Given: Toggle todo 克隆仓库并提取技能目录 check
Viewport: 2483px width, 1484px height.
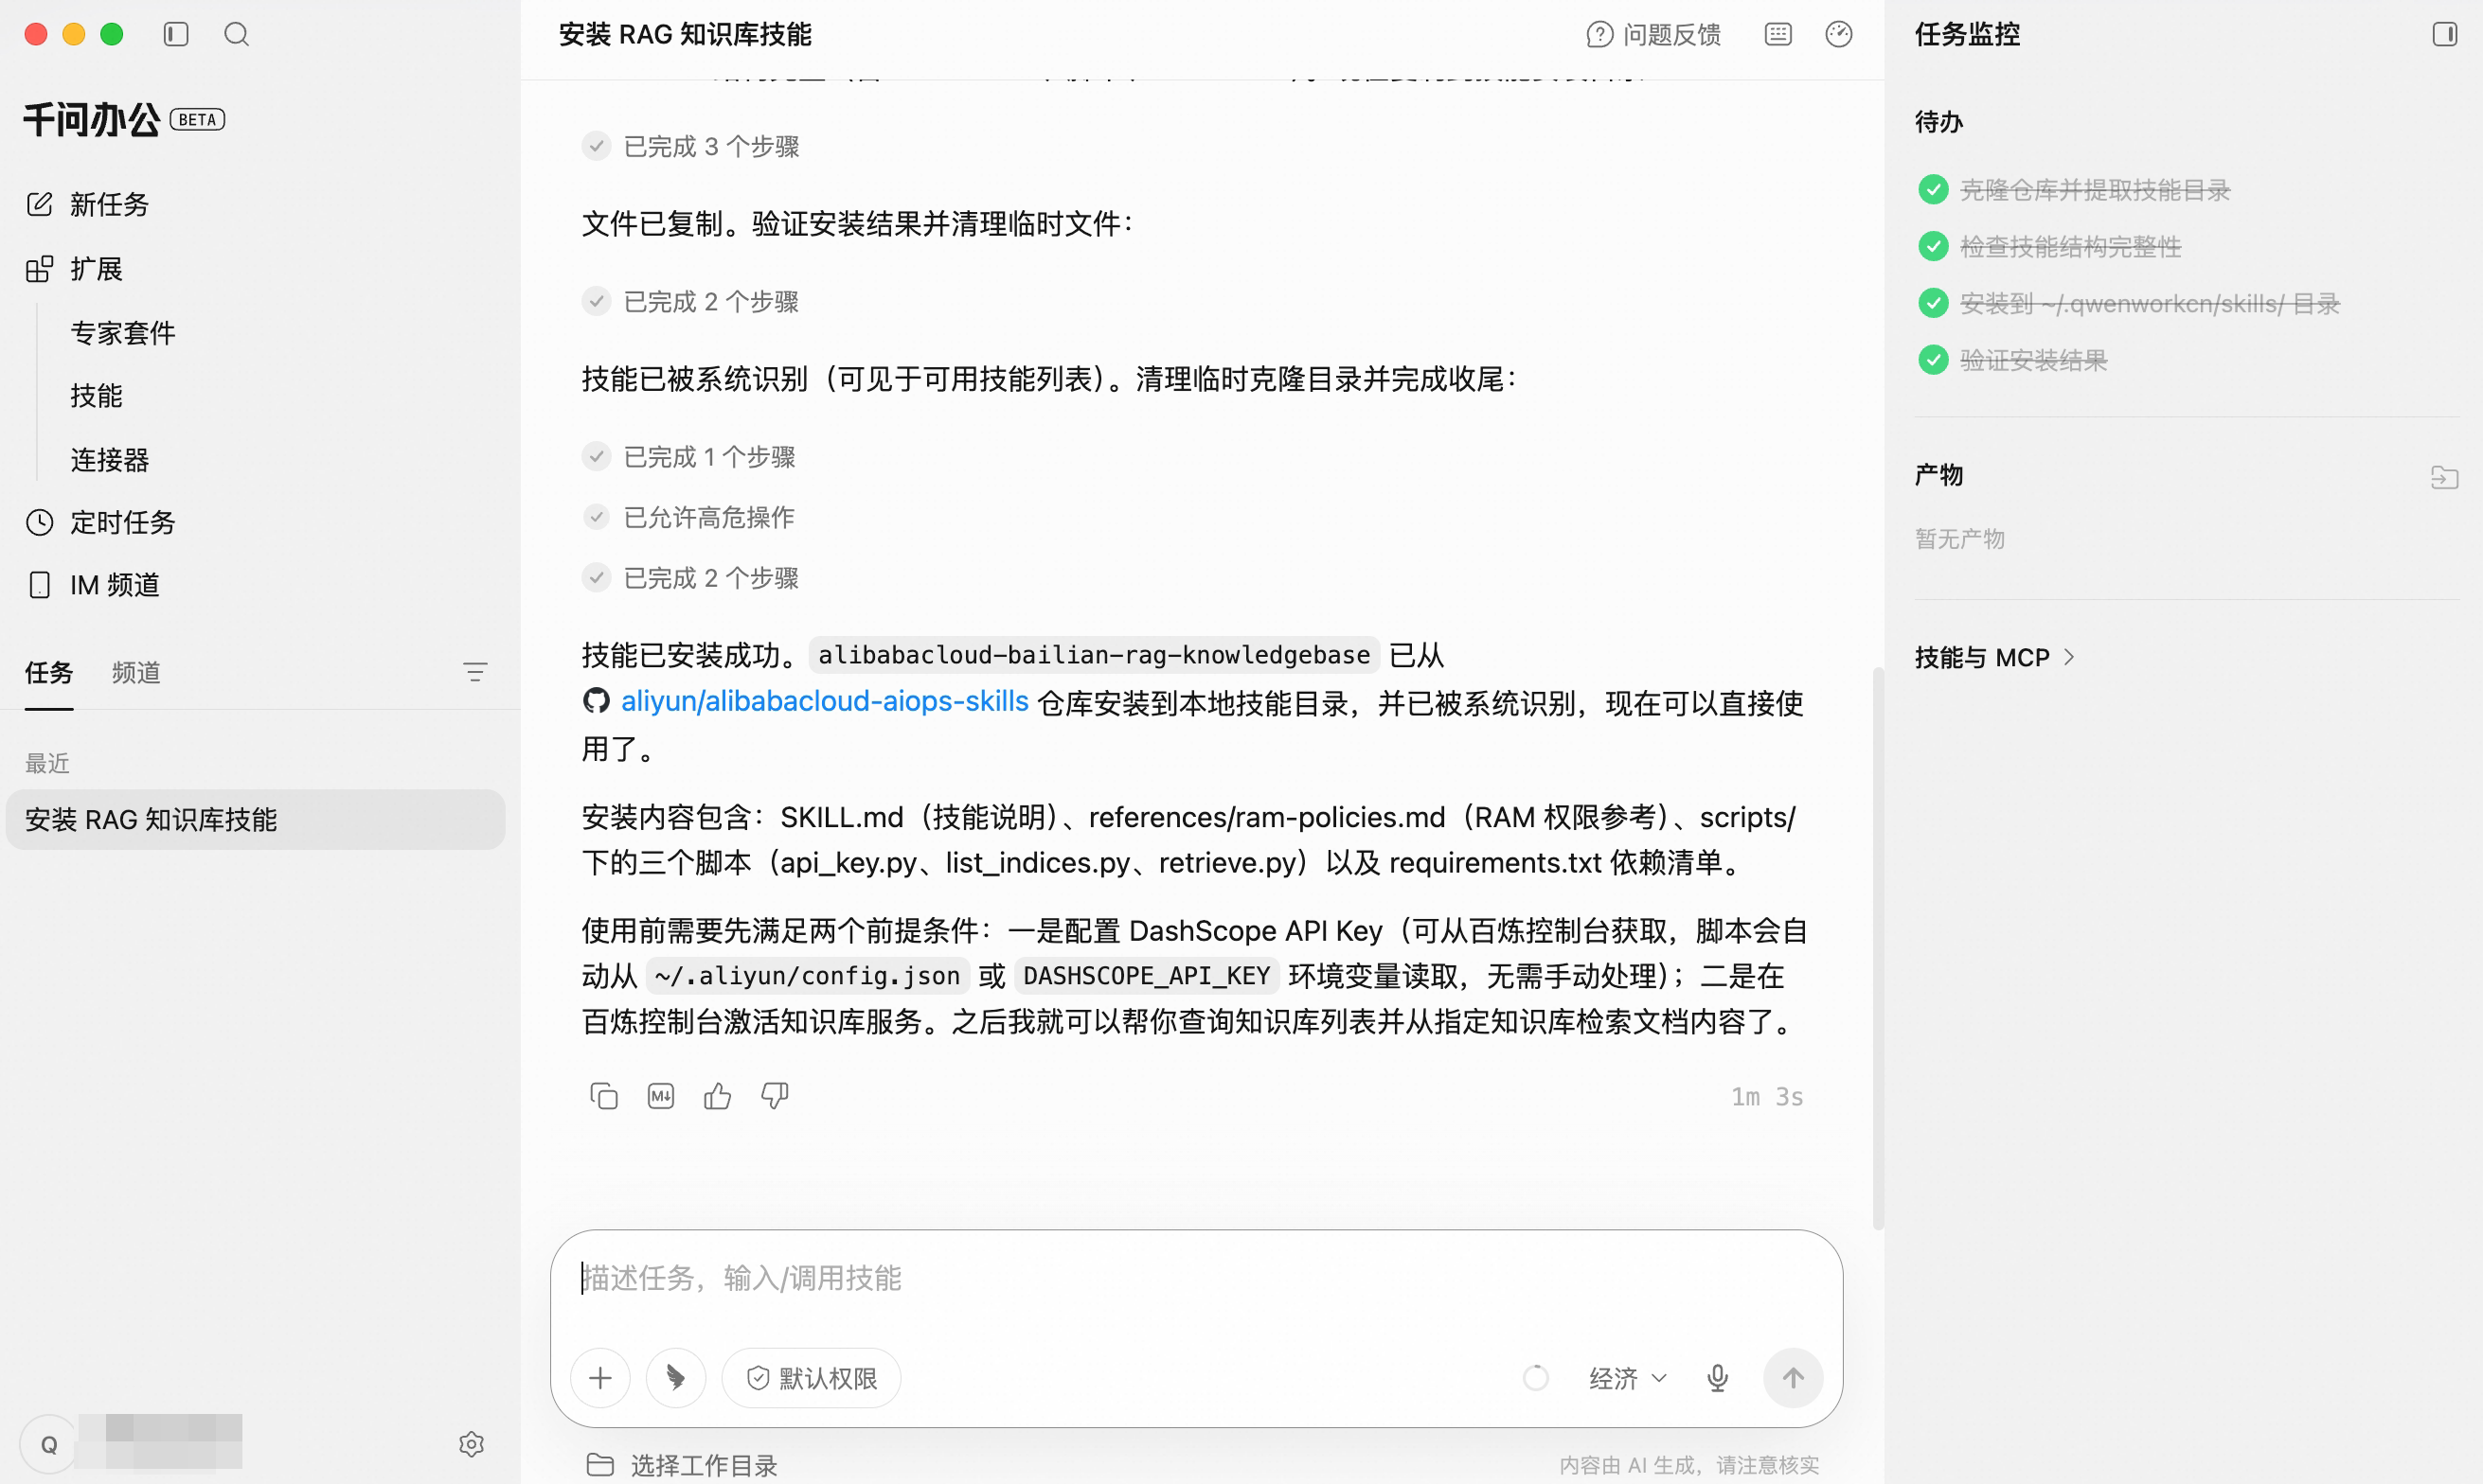Looking at the screenshot, I should point(1933,189).
